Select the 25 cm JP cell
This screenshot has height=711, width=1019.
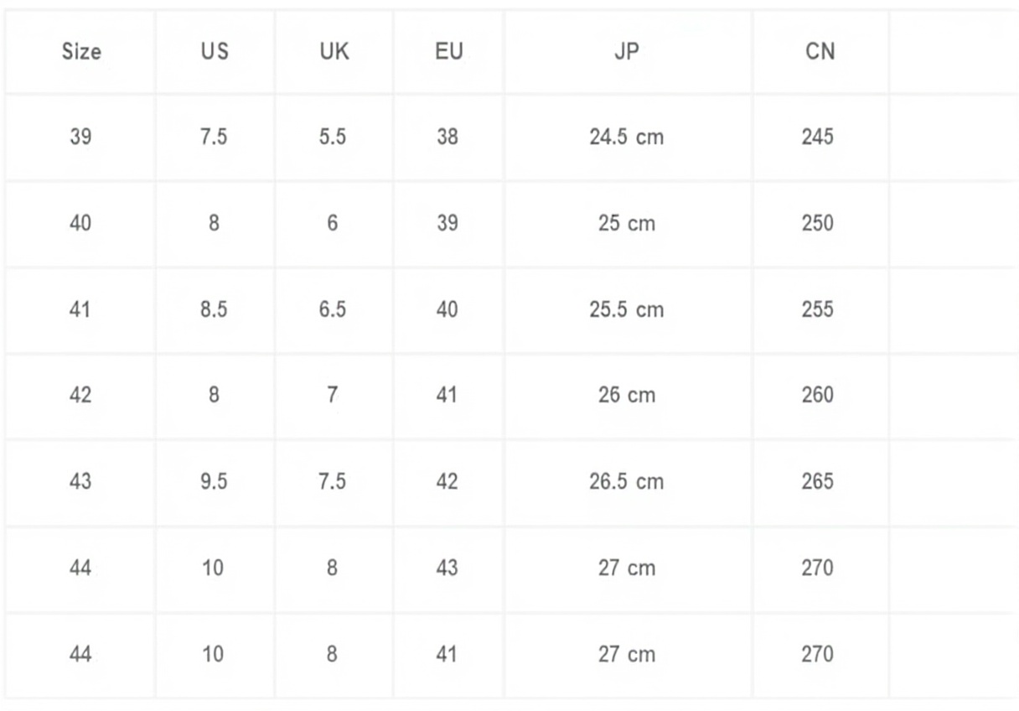tap(627, 223)
